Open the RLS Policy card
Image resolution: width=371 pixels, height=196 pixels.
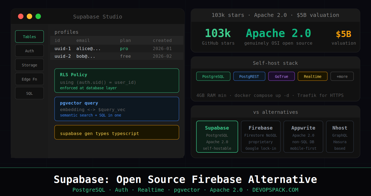pos(117,81)
